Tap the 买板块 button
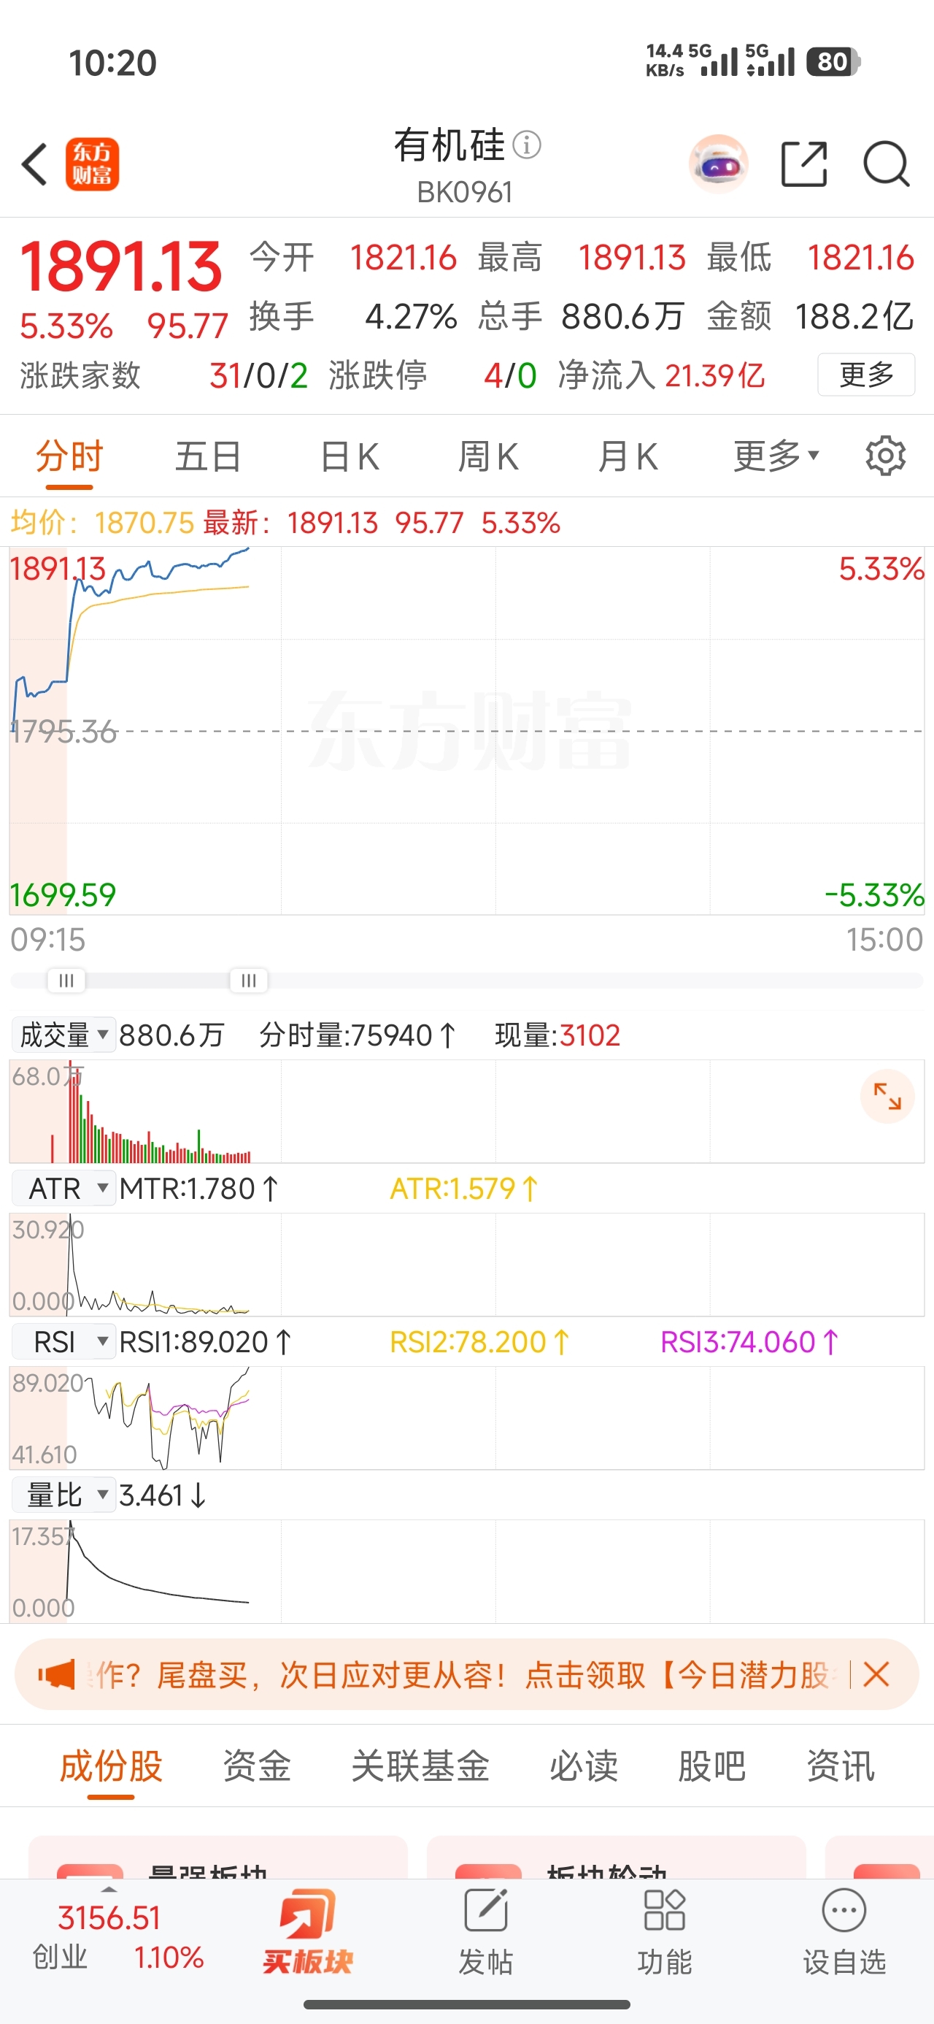Viewport: 934px width, 2024px height. (x=308, y=1931)
